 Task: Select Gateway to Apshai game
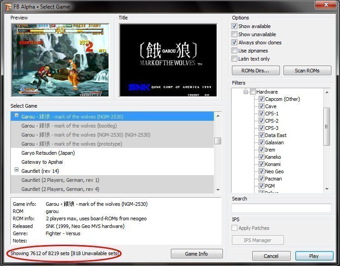112,162
